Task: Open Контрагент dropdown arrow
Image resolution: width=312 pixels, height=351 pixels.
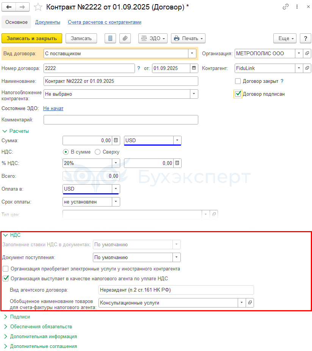Action: (x=299, y=68)
